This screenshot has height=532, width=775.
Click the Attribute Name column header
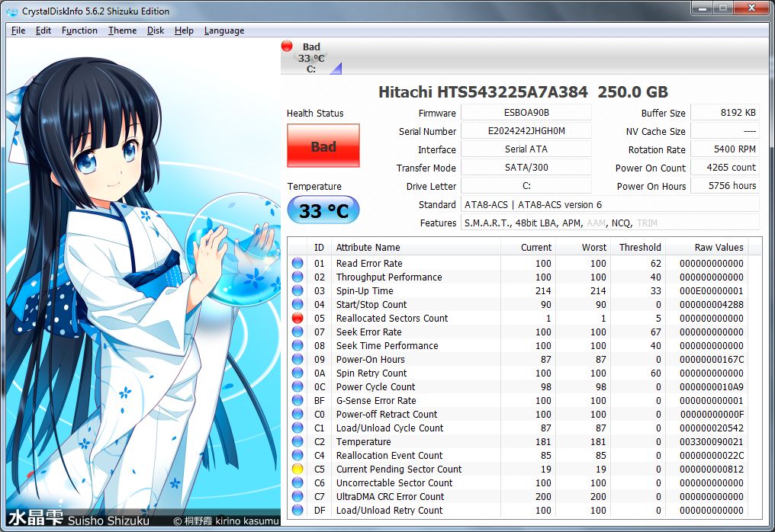click(x=416, y=248)
